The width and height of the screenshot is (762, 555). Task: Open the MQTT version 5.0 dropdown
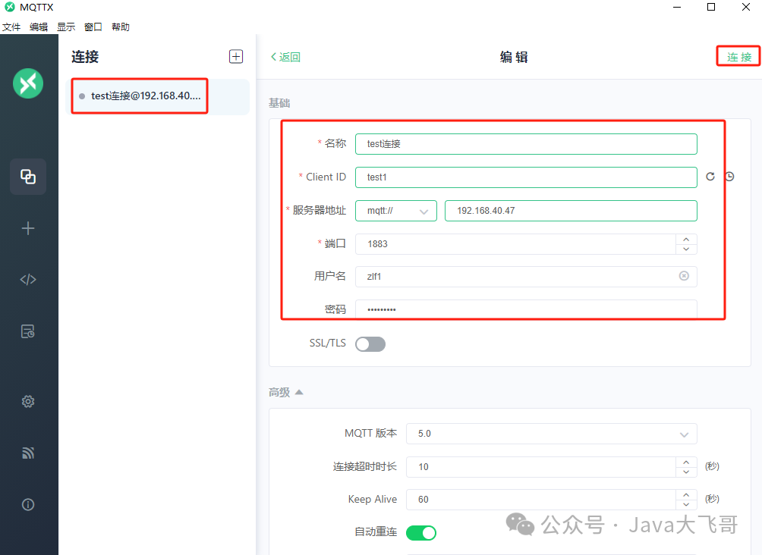(x=552, y=434)
